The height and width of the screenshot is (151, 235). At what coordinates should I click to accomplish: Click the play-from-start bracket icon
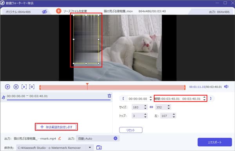tap(24, 87)
